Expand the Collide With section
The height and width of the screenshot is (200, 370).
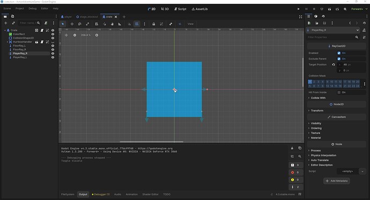318,98
